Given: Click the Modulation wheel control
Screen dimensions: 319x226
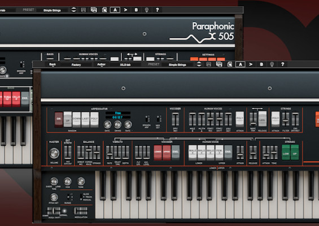Looking at the screenshot, I should [x=81, y=211].
